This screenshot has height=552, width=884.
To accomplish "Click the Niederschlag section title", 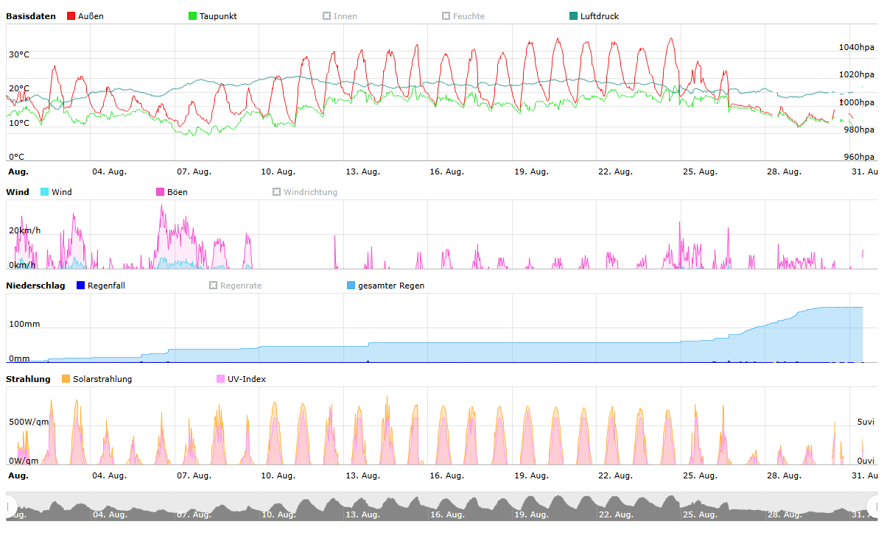I will point(35,286).
